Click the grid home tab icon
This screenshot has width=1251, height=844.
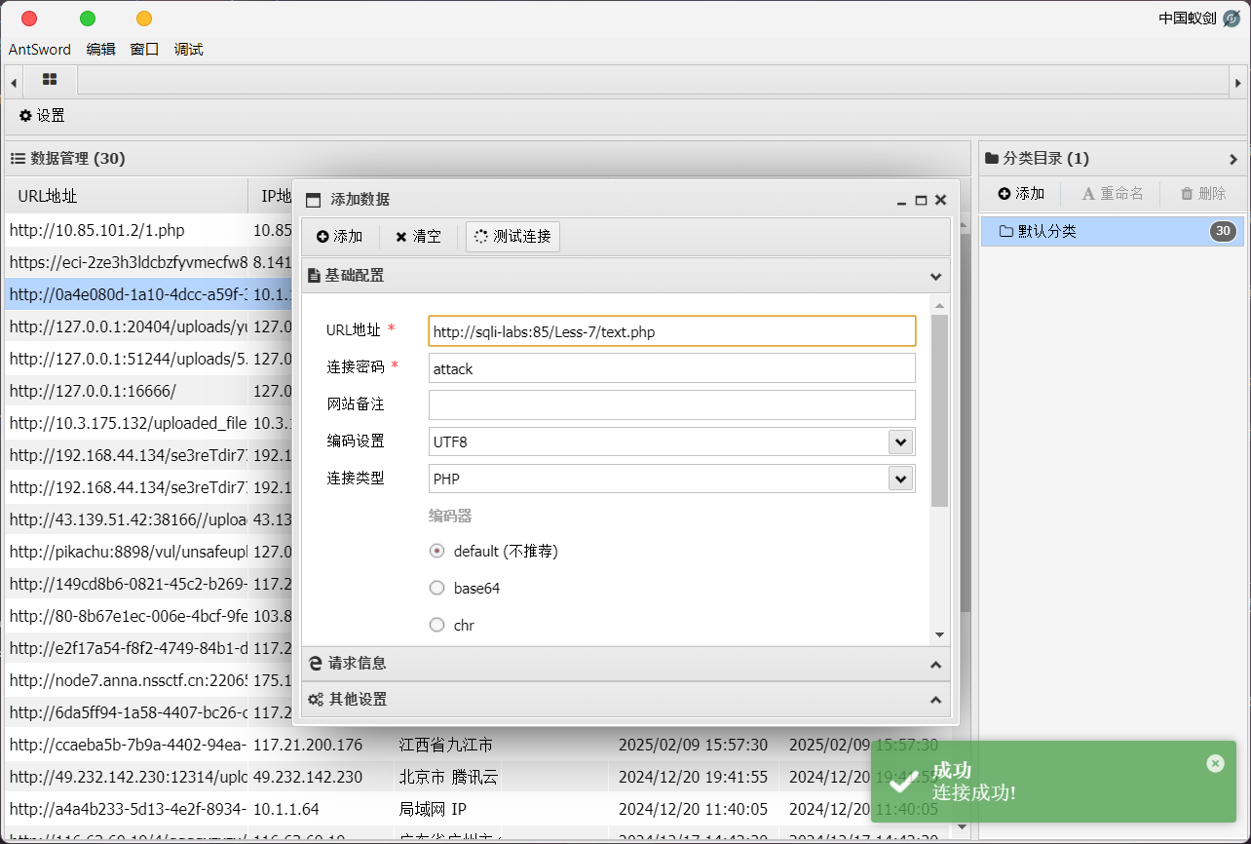tap(50, 80)
